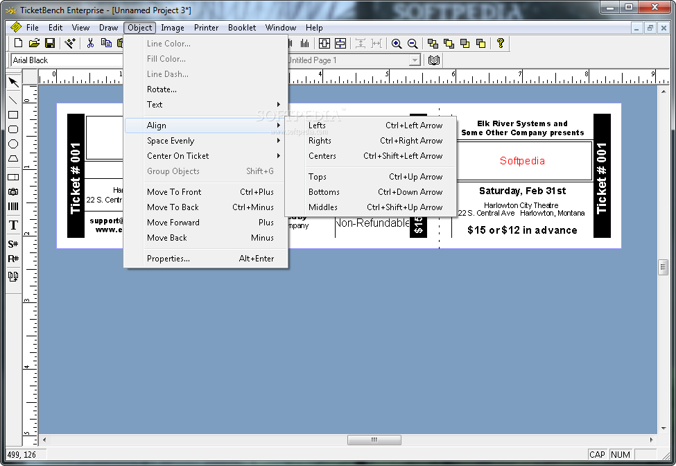Choose Lefts in the Align submenu
The image size is (676, 466).
[370, 125]
